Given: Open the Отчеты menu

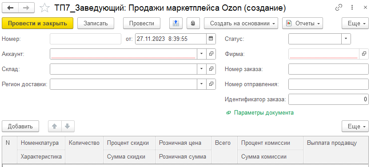Looking at the screenshot, I should pyautogui.click(x=303, y=23).
